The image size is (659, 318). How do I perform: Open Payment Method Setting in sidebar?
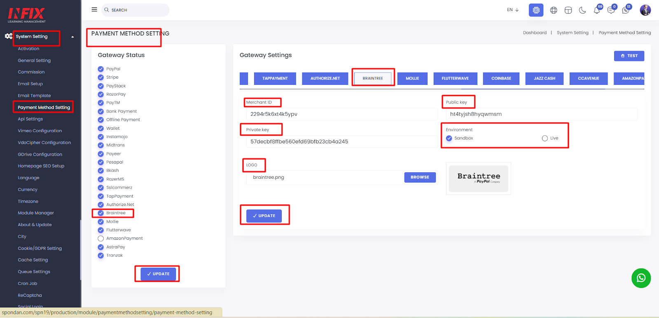[x=44, y=108]
